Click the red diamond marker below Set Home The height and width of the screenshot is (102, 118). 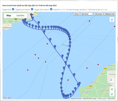tap(89, 21)
